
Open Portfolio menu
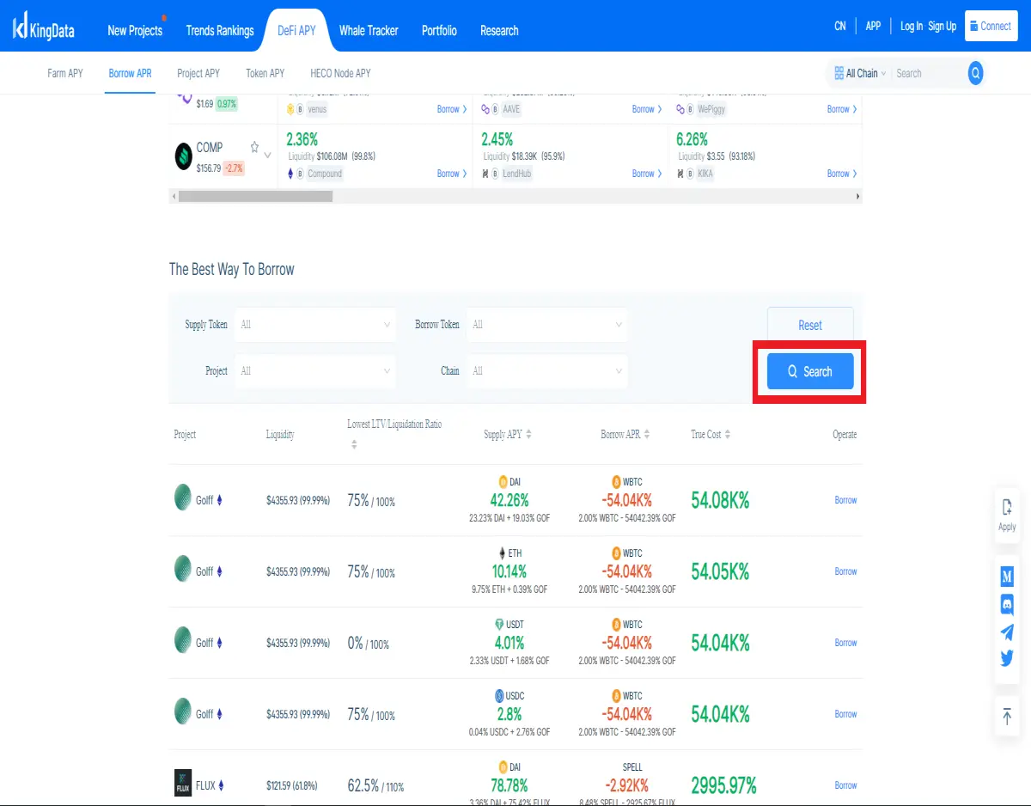(x=439, y=30)
